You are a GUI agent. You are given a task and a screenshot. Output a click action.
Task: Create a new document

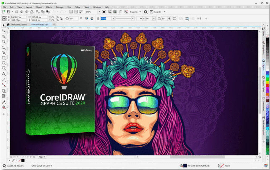[x=3, y=12]
